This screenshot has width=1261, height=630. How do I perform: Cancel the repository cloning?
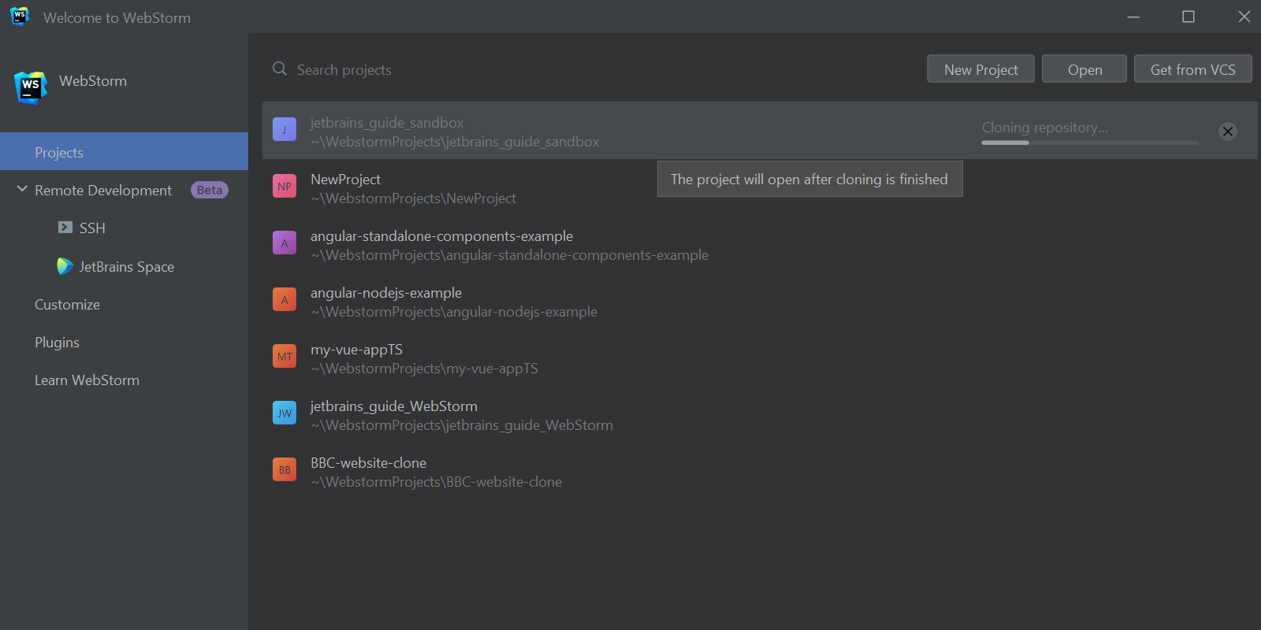coord(1228,132)
